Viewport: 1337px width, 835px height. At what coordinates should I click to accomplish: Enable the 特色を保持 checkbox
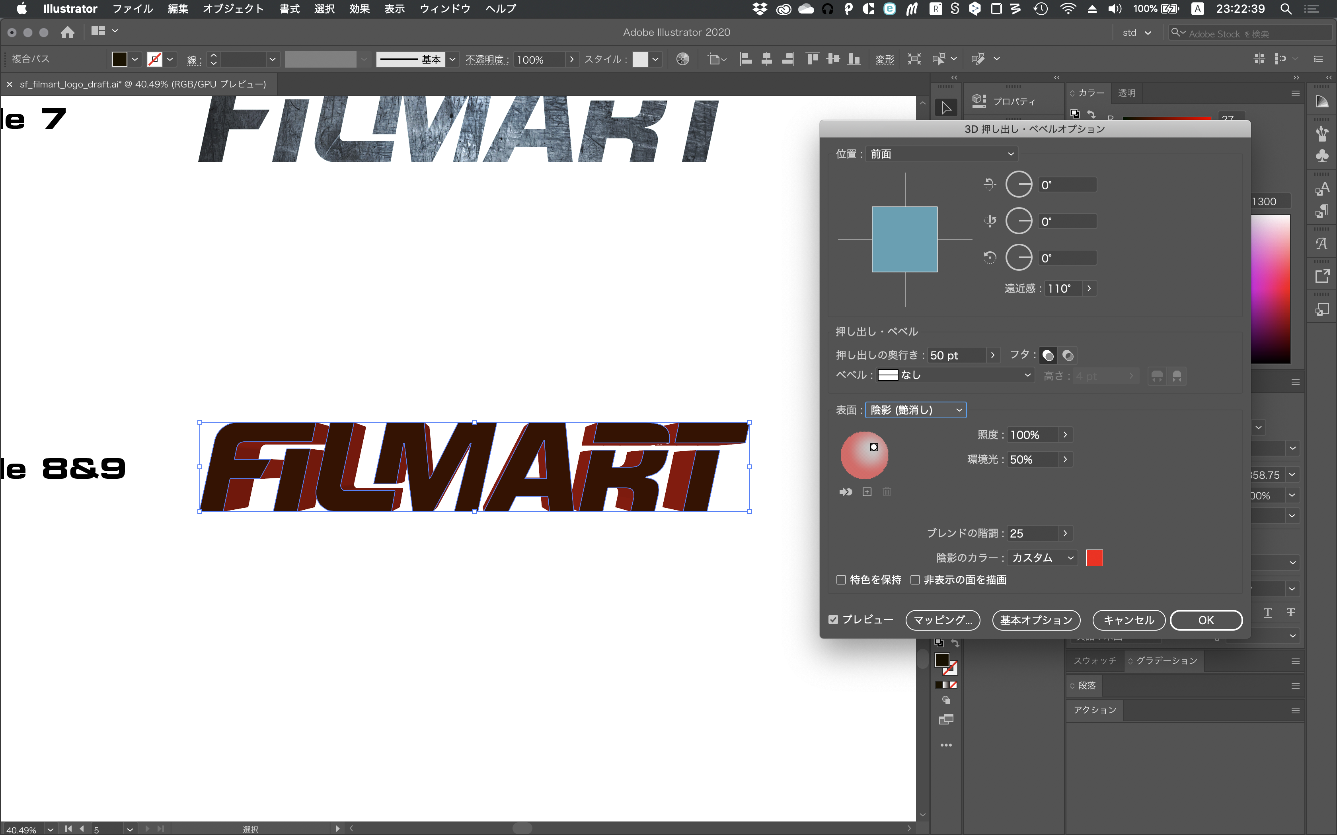(x=841, y=580)
